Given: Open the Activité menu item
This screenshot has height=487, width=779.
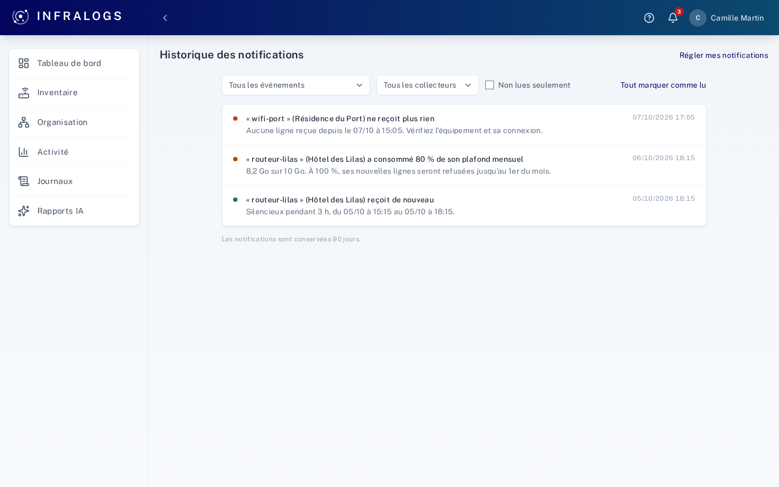Looking at the screenshot, I should tap(74, 152).
